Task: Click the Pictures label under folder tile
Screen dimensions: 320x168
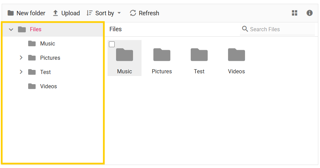Action: click(162, 72)
